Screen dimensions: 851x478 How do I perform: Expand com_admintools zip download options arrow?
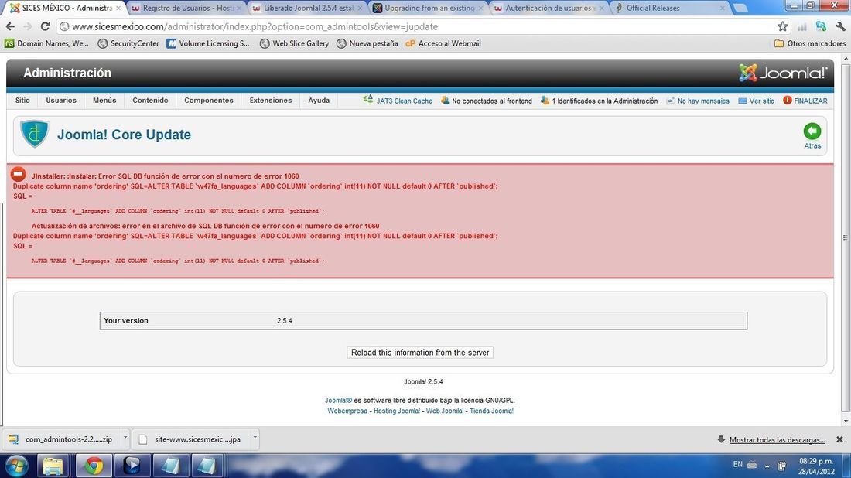click(122, 439)
